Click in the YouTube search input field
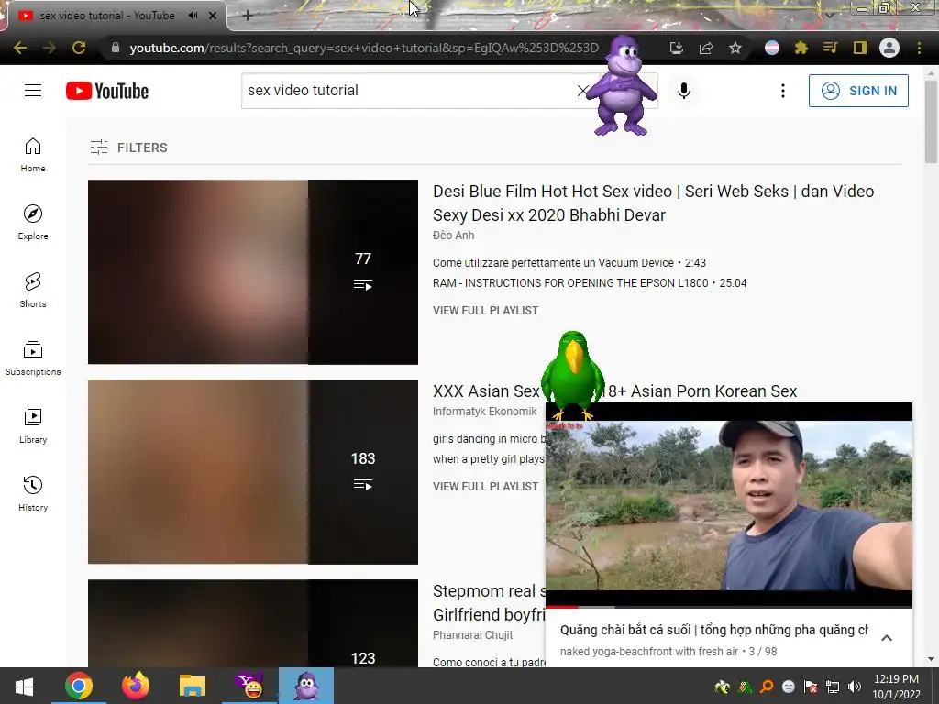Screen dimensions: 939x704 coord(410,91)
